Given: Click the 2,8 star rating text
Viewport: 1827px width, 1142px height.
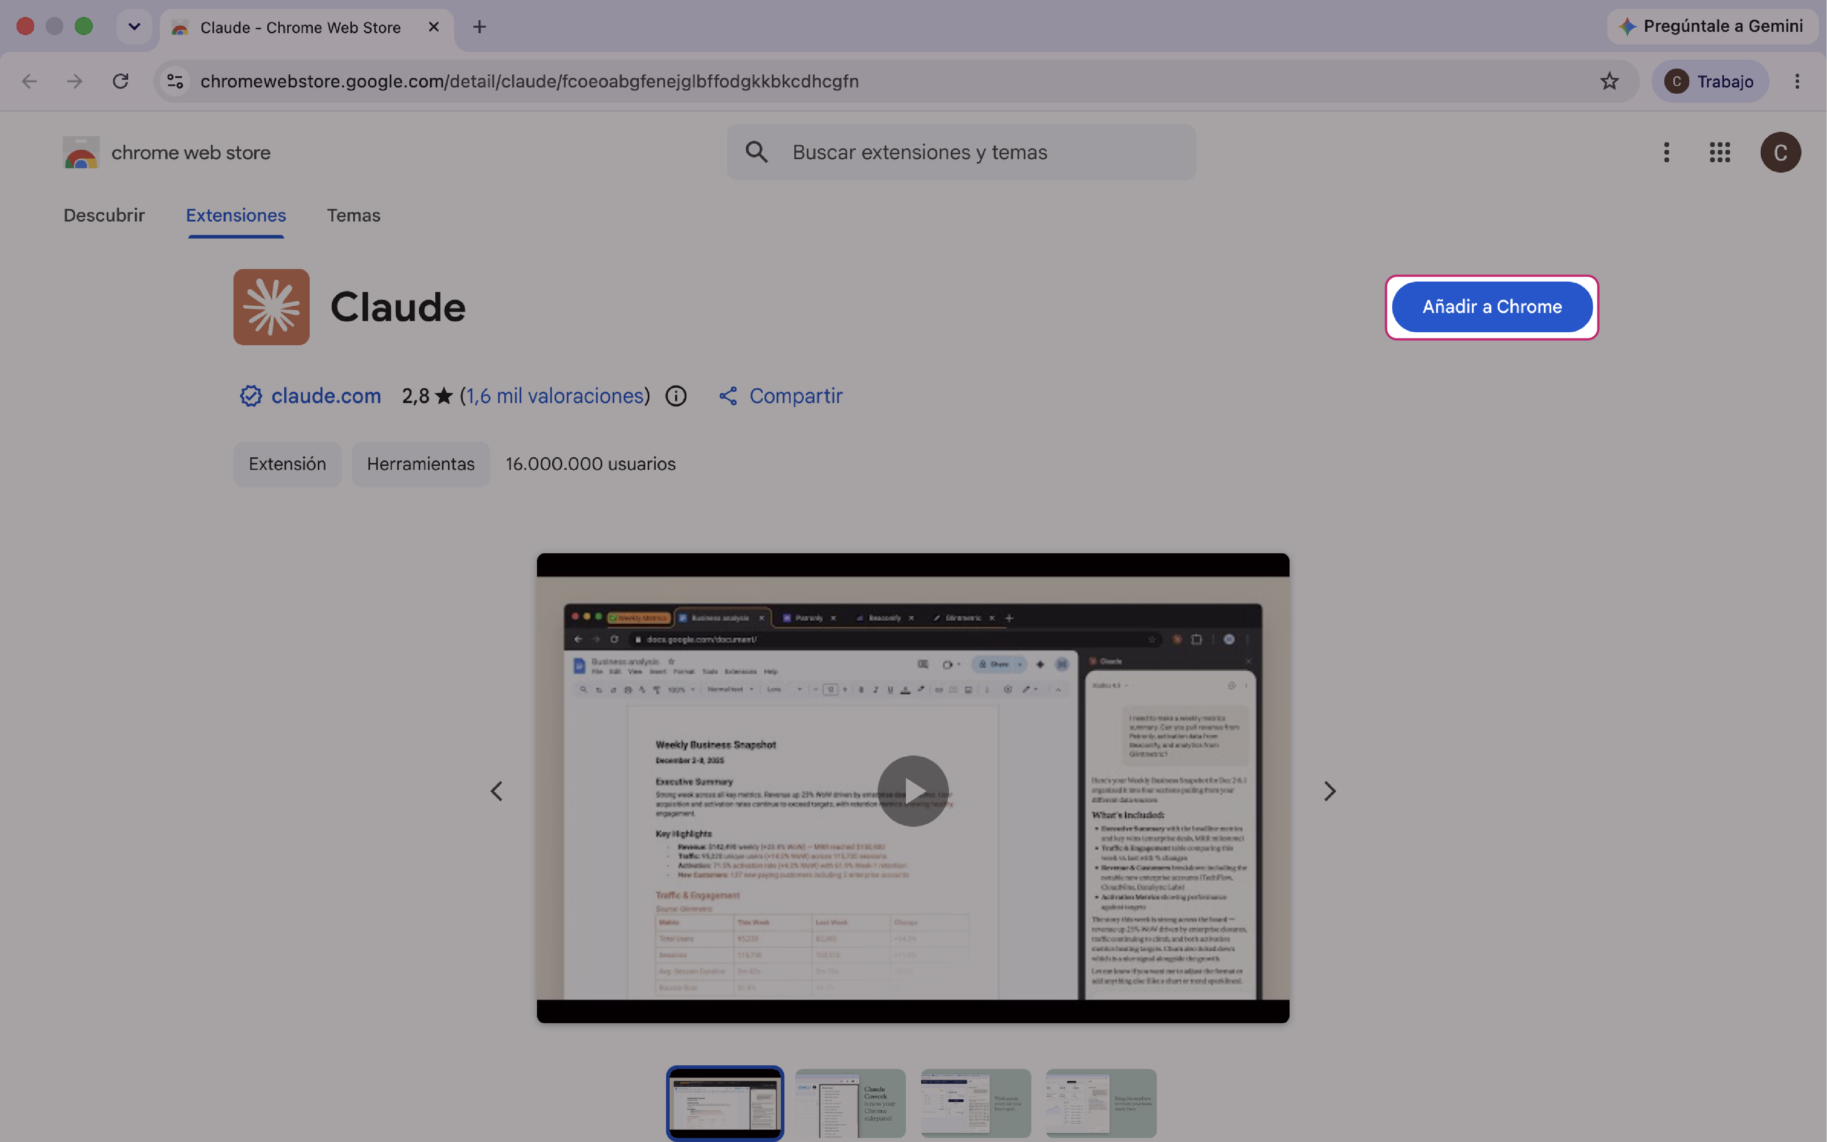Looking at the screenshot, I should 427,396.
